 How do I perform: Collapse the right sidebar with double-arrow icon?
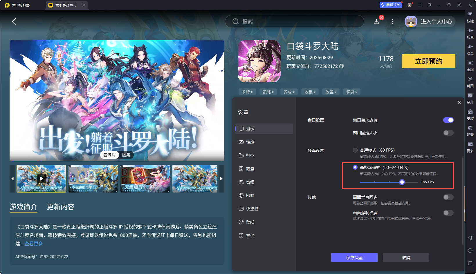470,5
